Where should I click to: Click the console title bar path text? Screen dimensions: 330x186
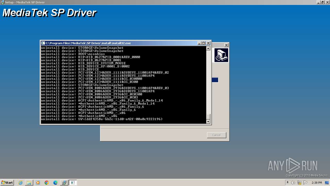[x=88, y=43]
